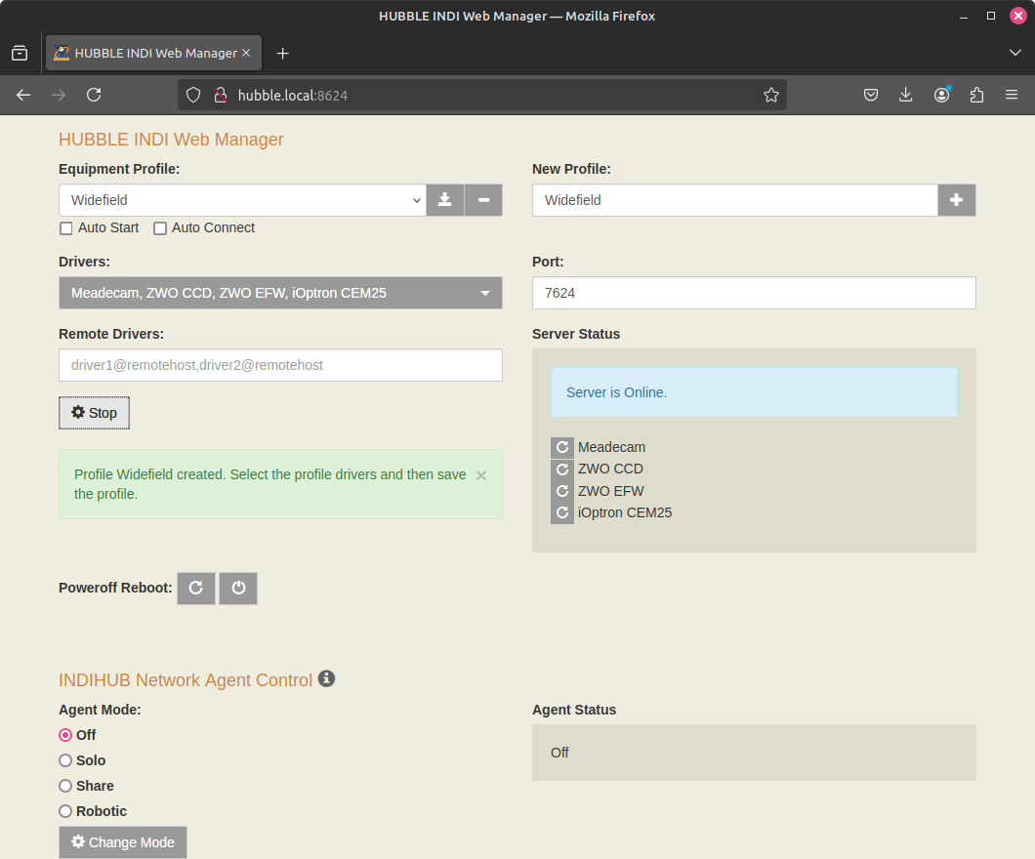The height and width of the screenshot is (859, 1035).
Task: Switch to HUBBLE INDI Web Manager tab
Action: pos(154,53)
